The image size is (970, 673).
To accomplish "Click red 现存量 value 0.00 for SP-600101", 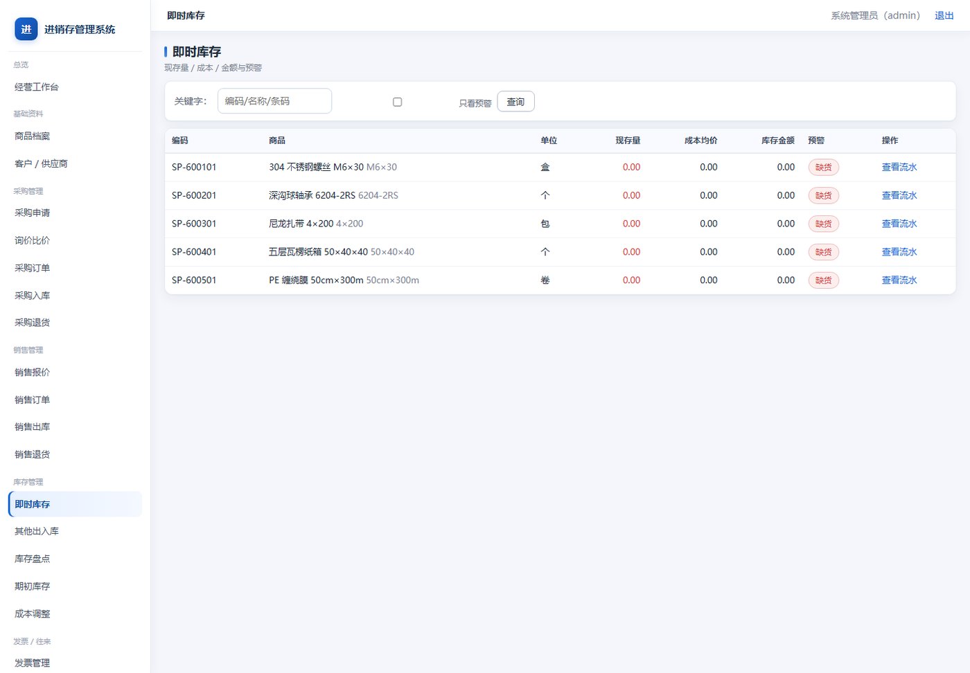I will pyautogui.click(x=631, y=167).
